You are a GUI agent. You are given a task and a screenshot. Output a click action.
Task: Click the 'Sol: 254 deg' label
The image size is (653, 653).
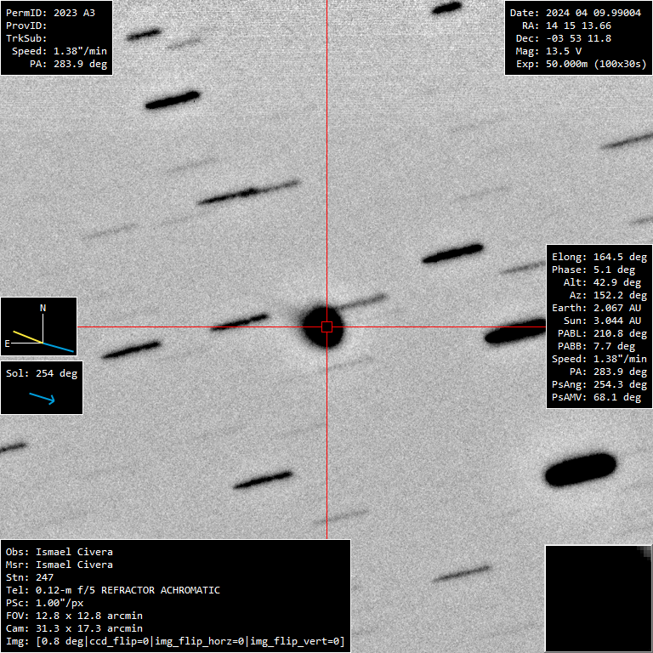pyautogui.click(x=42, y=373)
